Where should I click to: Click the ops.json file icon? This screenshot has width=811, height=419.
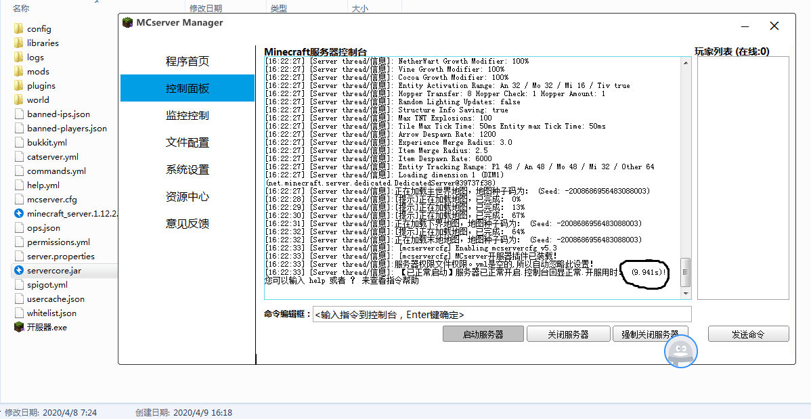(x=19, y=227)
